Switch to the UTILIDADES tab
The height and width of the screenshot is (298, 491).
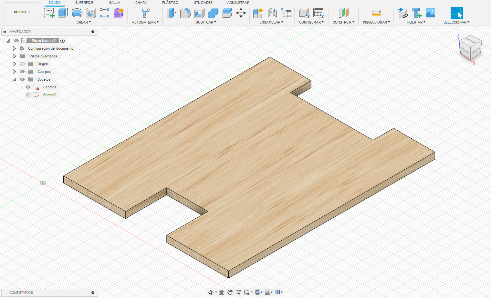(x=203, y=3)
